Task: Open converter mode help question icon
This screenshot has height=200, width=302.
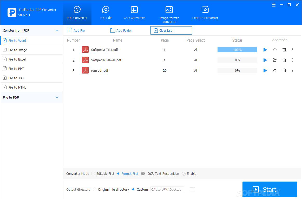Action: pyautogui.click(x=143, y=174)
